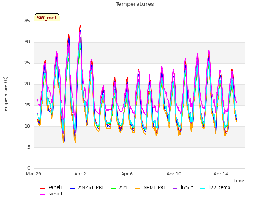Image resolution: width=270 pixels, height=202 pixels.
Task: Click the 10 y-axis tick label
Action: (27, 126)
